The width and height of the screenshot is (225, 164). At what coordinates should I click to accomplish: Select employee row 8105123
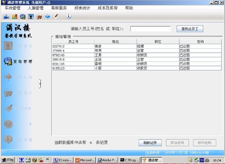[x=137, y=68]
